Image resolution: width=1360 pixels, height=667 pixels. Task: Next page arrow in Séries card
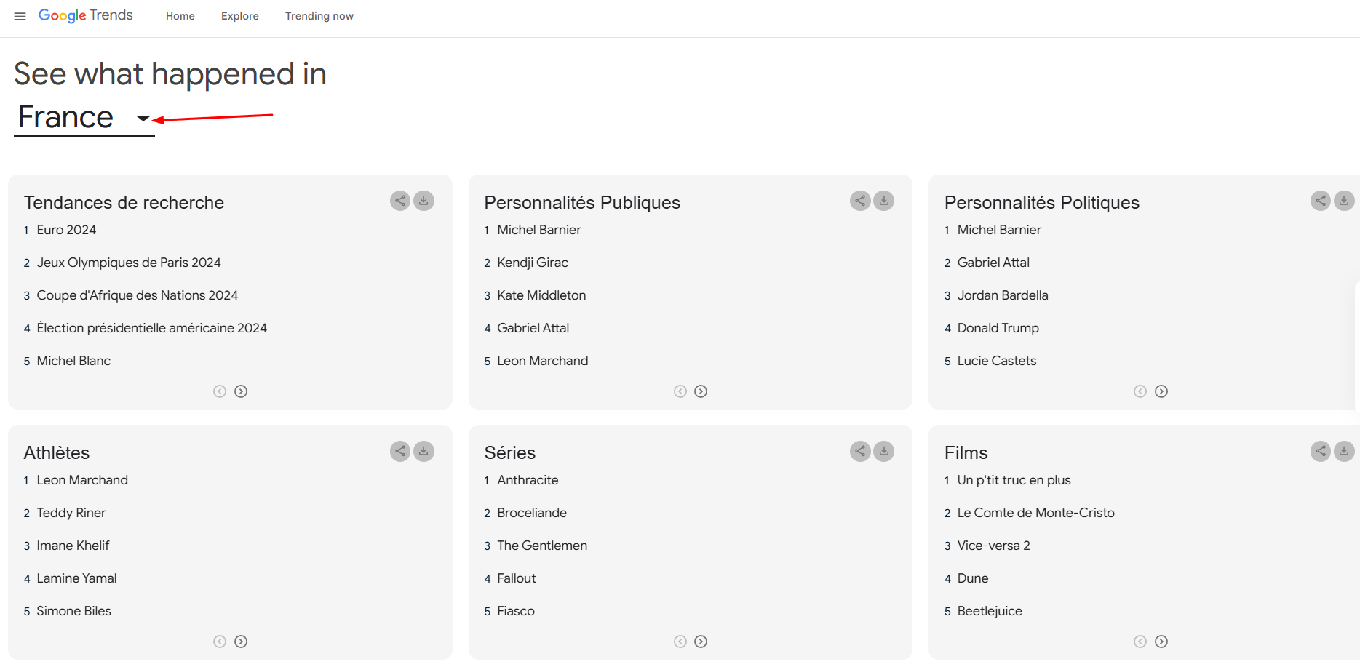click(x=701, y=642)
